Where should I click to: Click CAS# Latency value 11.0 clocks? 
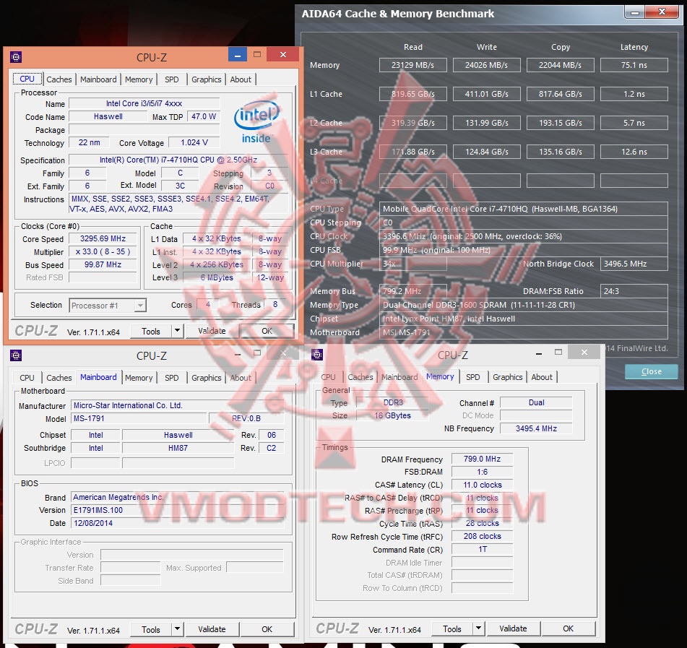pos(482,485)
